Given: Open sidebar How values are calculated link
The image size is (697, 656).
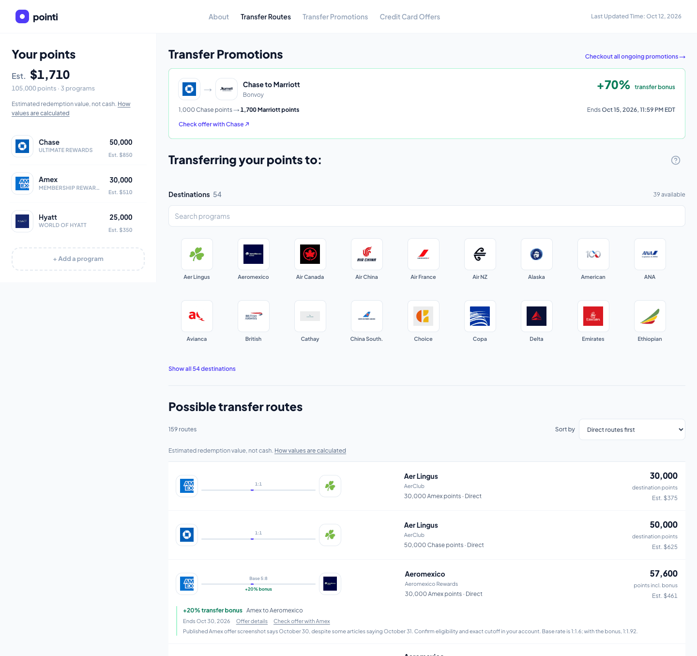Looking at the screenshot, I should pyautogui.click(x=71, y=108).
